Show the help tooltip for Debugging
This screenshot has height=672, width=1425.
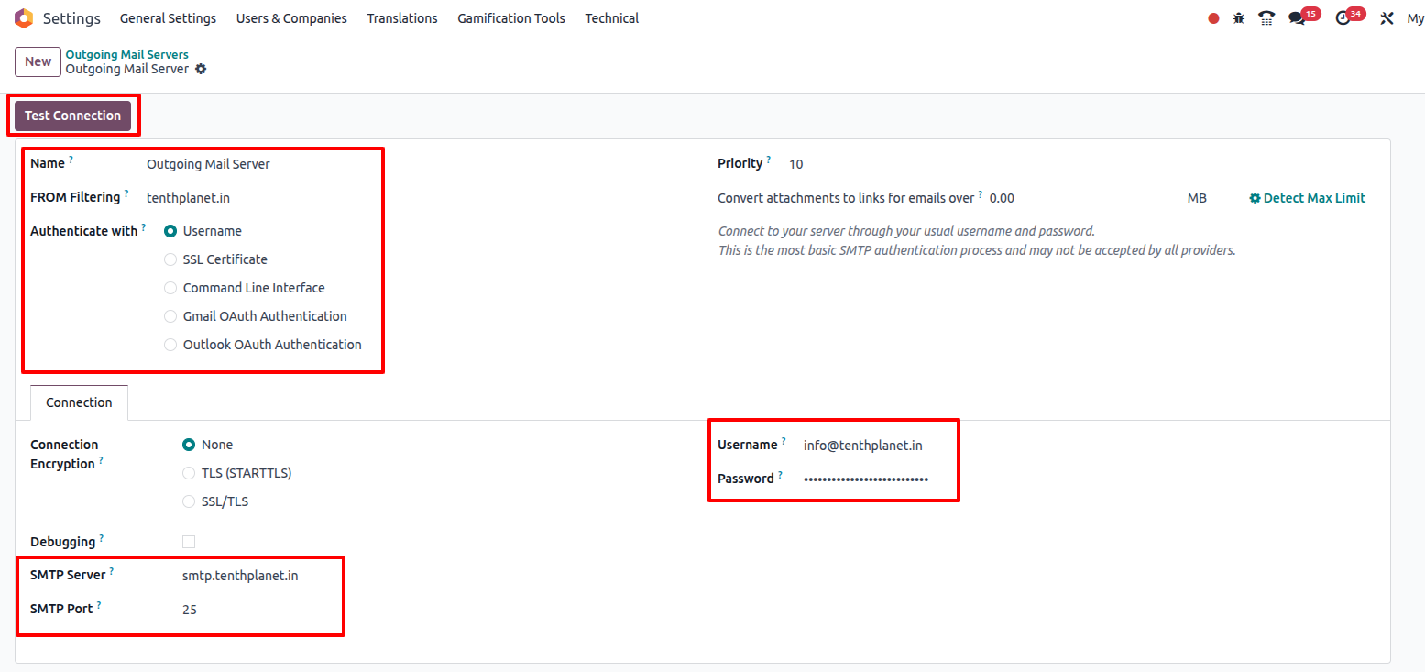click(102, 538)
